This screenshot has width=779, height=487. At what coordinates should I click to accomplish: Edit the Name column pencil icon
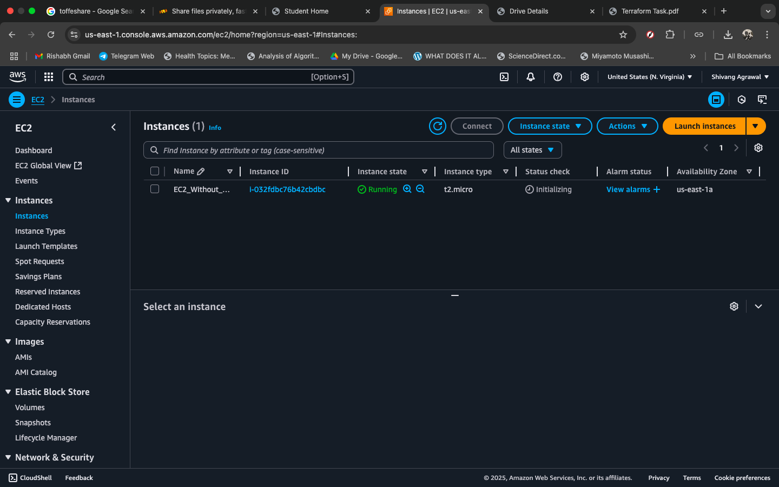(x=201, y=172)
